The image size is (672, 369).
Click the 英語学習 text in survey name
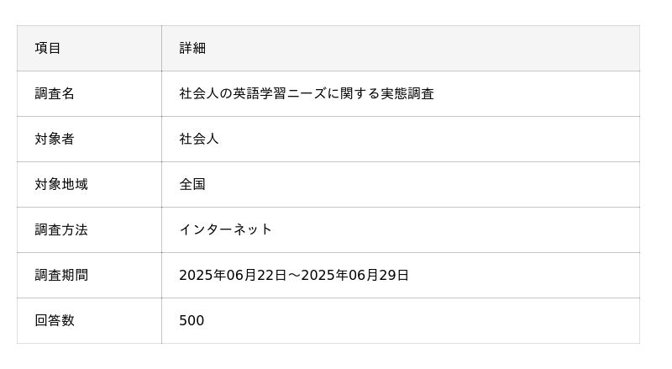pos(260,93)
